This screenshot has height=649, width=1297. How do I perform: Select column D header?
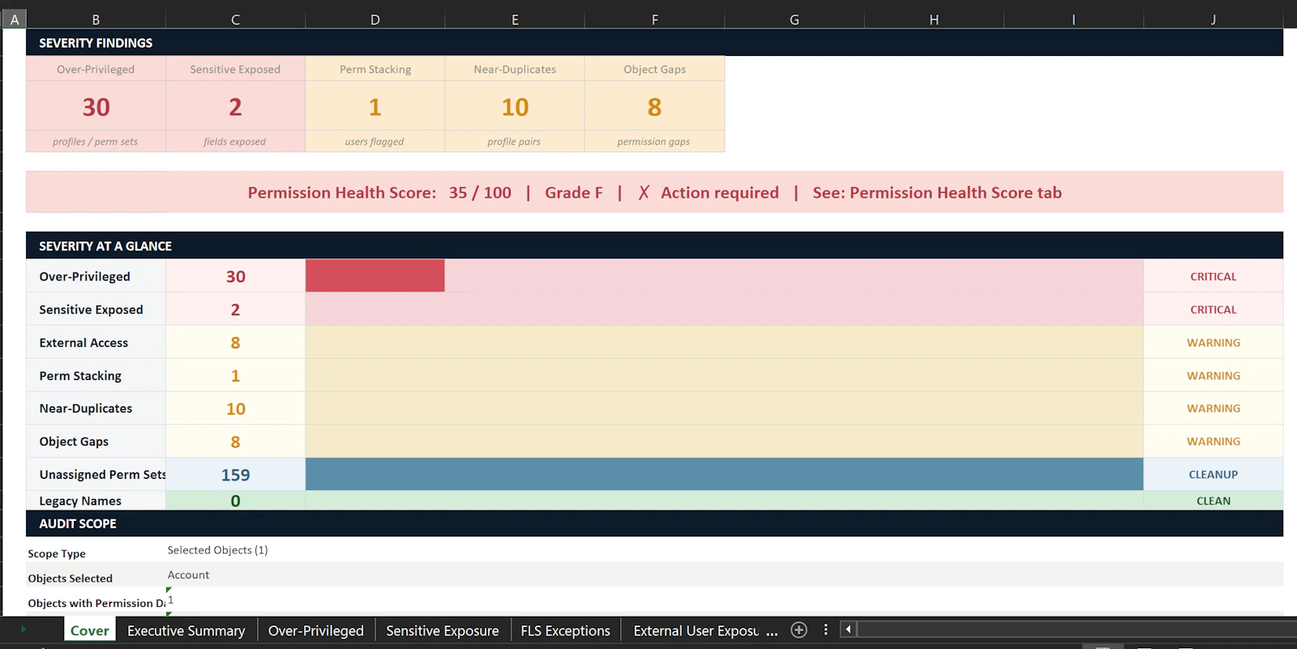click(375, 19)
